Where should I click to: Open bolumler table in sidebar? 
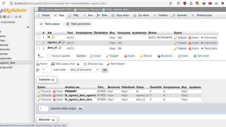(x=5, y=49)
